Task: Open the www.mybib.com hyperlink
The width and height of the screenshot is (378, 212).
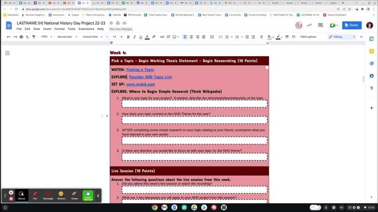Action: [x=140, y=84]
